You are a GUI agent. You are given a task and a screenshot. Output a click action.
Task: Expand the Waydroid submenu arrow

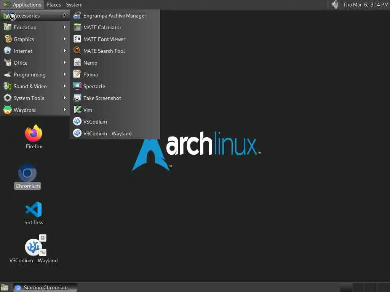(65, 110)
